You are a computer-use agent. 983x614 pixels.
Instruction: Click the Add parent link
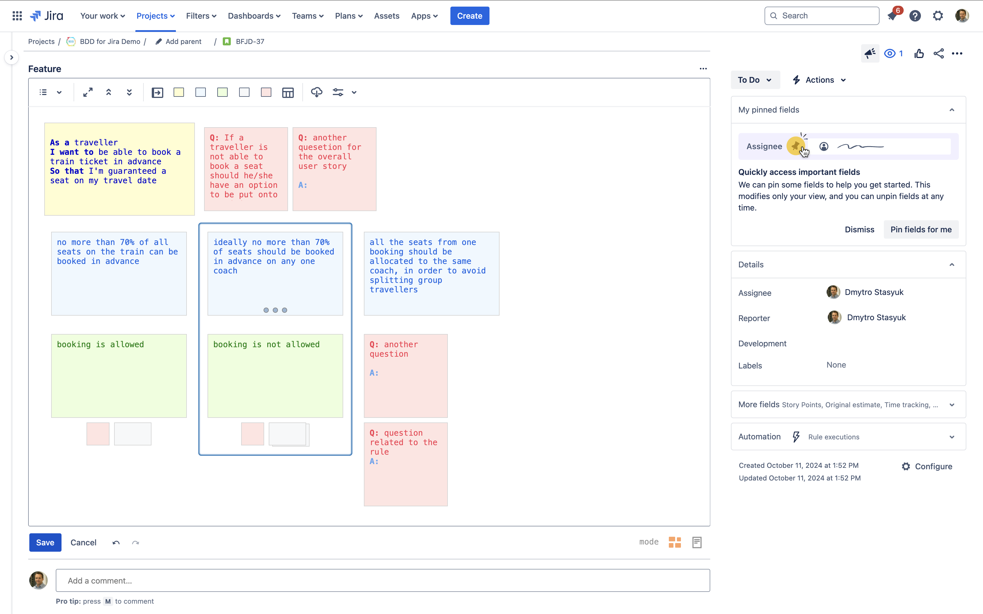click(x=183, y=41)
